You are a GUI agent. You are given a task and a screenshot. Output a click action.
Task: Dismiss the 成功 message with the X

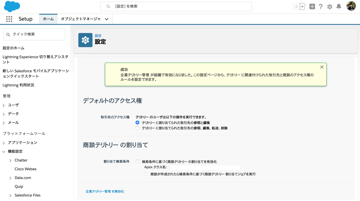point(322,67)
